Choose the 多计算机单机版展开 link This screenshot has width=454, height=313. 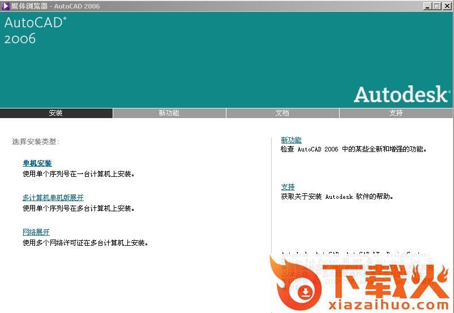(x=53, y=198)
